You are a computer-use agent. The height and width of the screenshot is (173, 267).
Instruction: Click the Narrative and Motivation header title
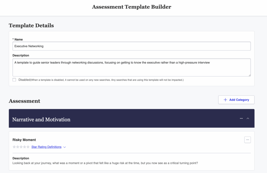coord(41,120)
